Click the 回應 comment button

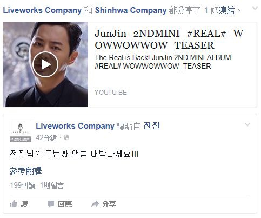point(65,204)
